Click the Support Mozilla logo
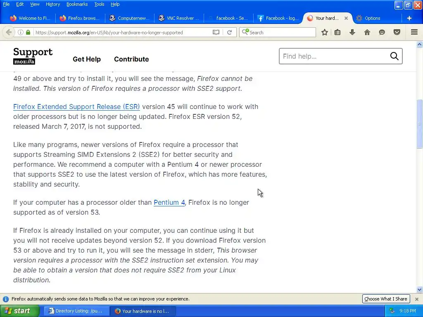Image resolution: width=423 pixels, height=317 pixels. coord(33,56)
